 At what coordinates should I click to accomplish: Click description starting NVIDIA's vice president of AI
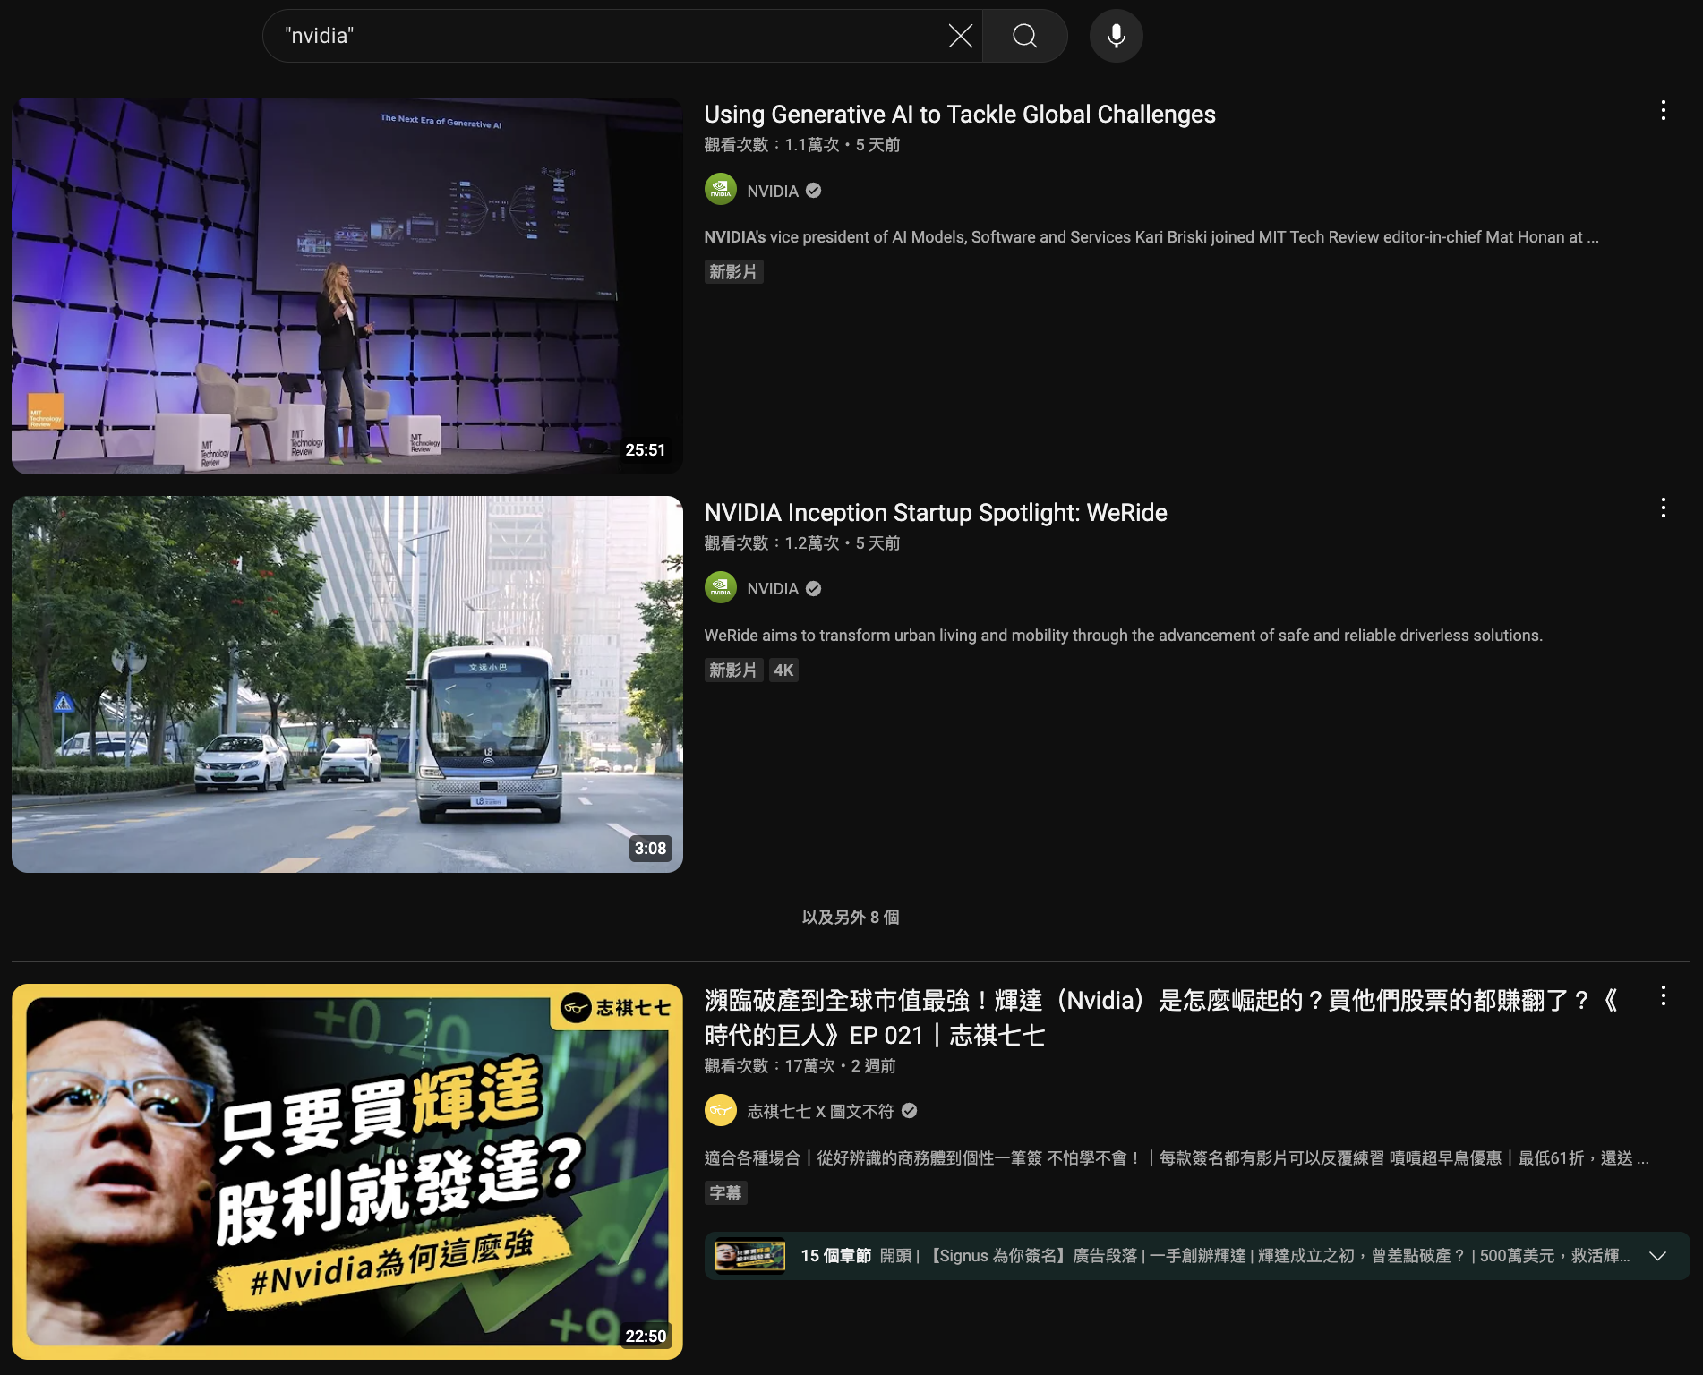pyautogui.click(x=1151, y=237)
